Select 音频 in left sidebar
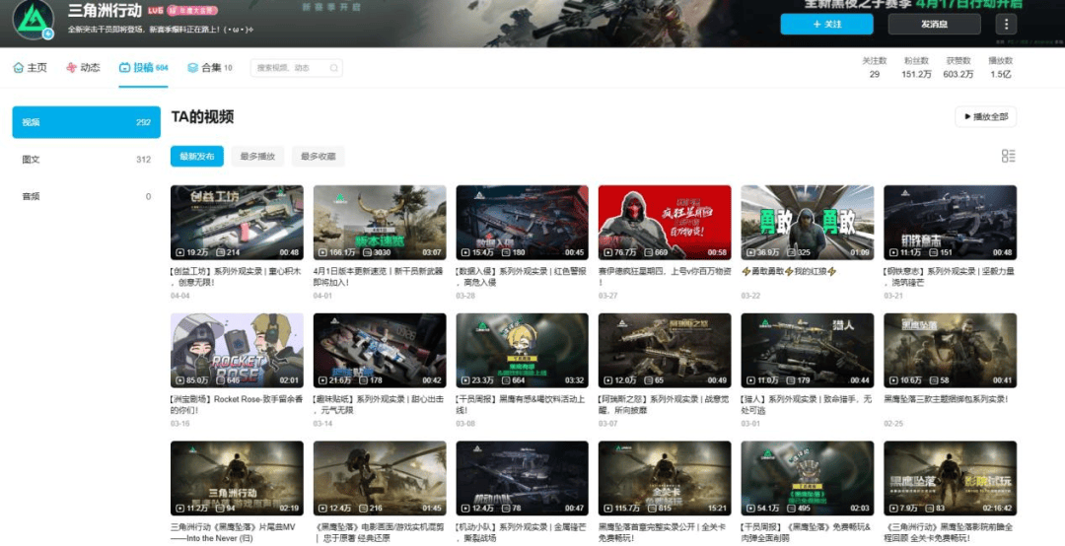This screenshot has height=546, width=1065. point(86,196)
